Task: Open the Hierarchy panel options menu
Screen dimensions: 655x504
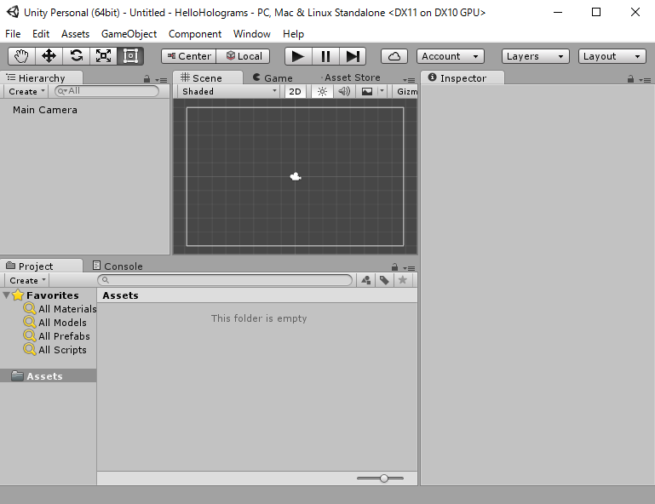Action: 161,79
